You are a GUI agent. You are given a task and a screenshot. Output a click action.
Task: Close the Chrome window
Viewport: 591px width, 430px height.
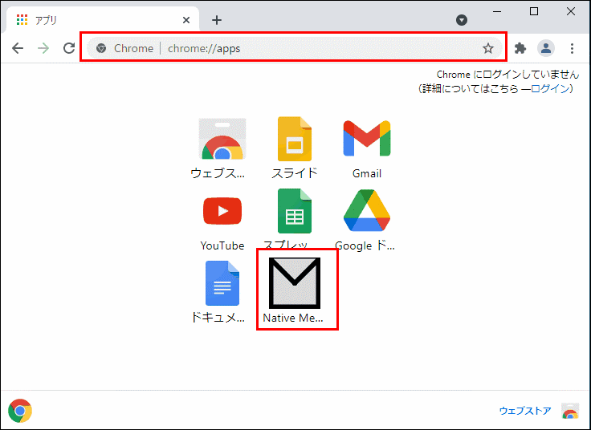(571, 11)
